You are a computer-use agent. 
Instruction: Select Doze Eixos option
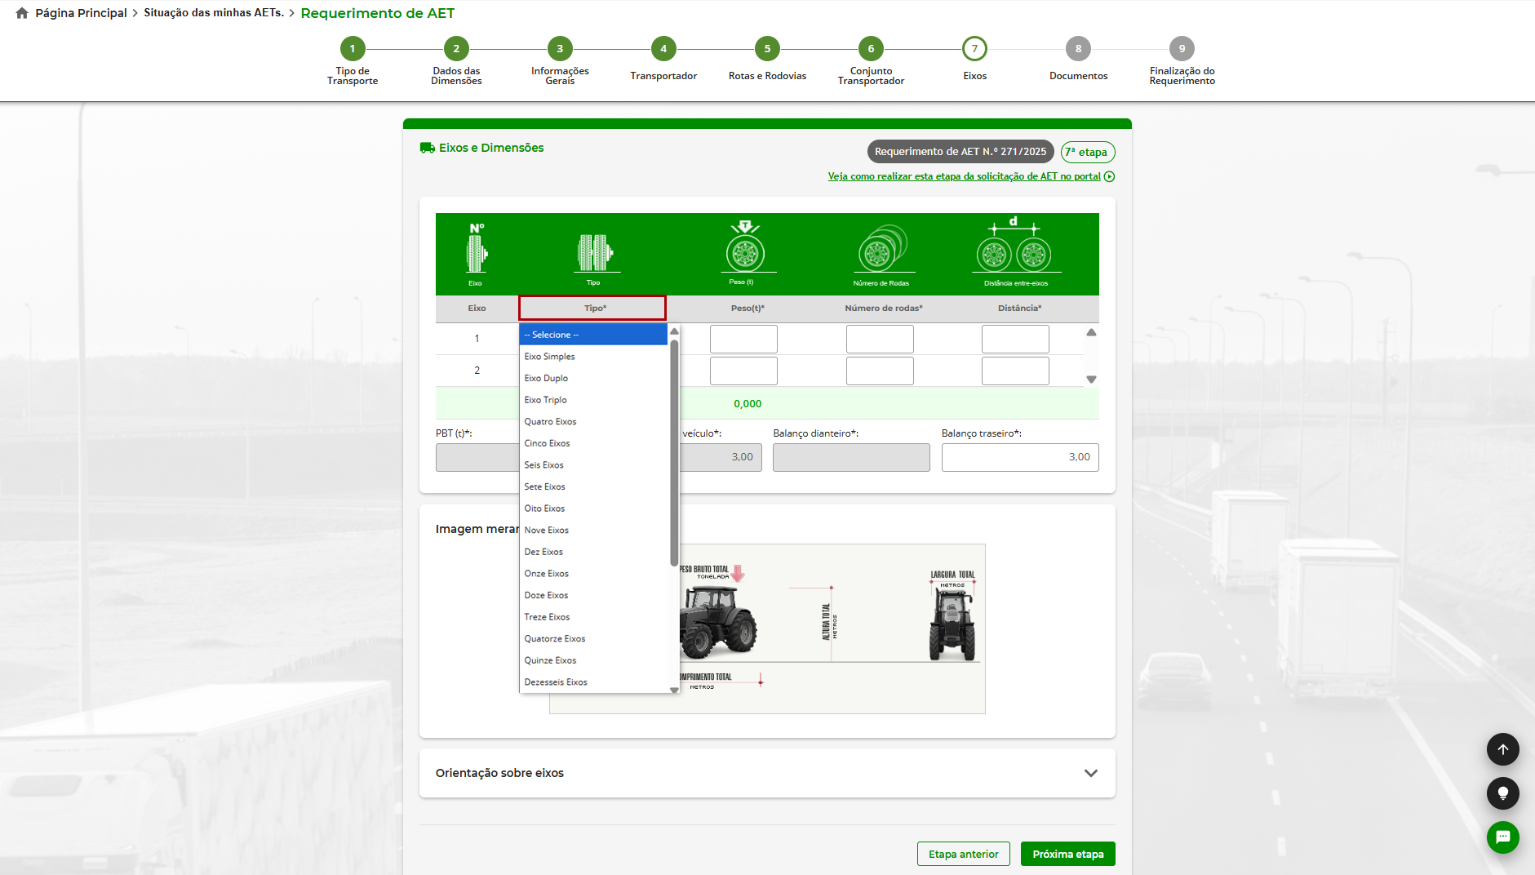tap(593, 595)
